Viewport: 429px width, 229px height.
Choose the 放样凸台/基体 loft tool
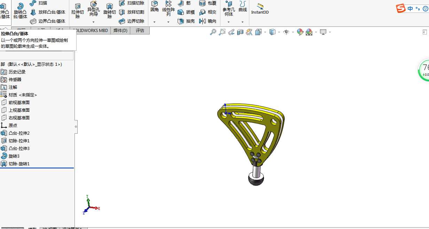click(48, 12)
